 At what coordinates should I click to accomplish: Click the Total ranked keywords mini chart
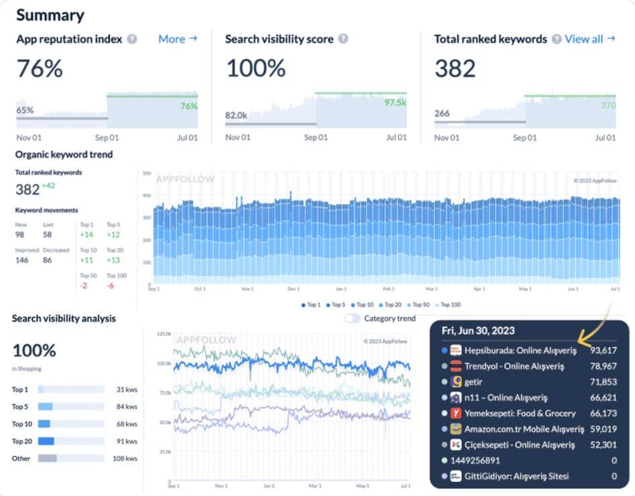(525, 110)
